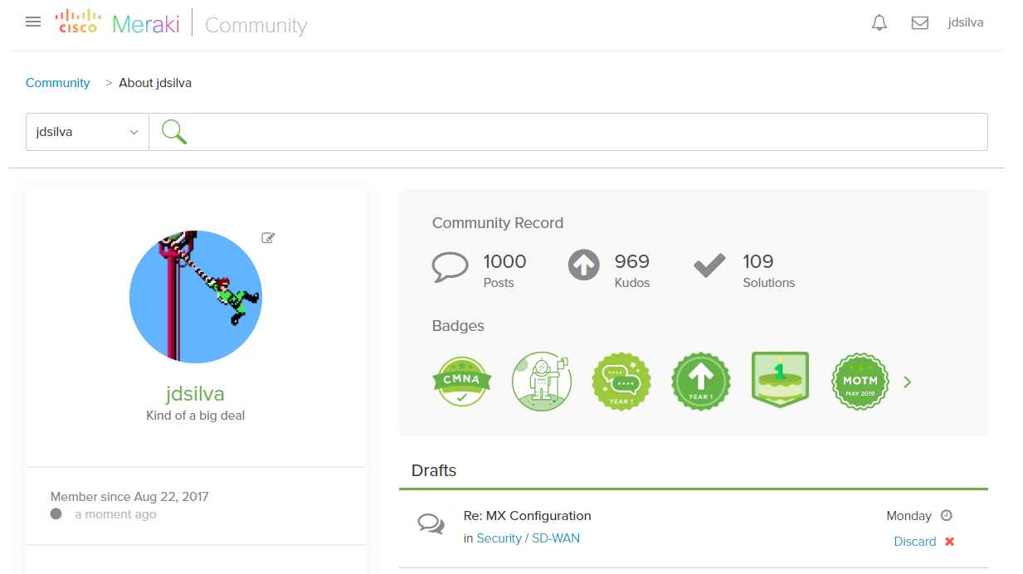
Task: Open notifications via the bell icon
Action: click(879, 22)
